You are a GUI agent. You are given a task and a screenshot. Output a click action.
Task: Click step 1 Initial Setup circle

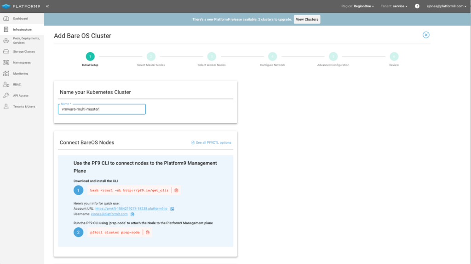point(90,56)
